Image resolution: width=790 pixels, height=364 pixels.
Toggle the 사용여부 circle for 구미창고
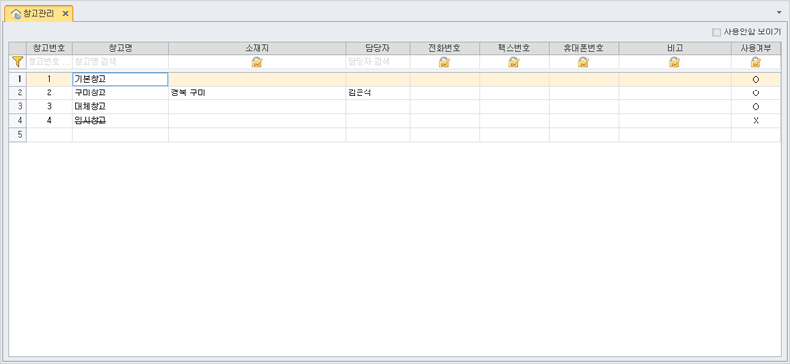click(756, 93)
